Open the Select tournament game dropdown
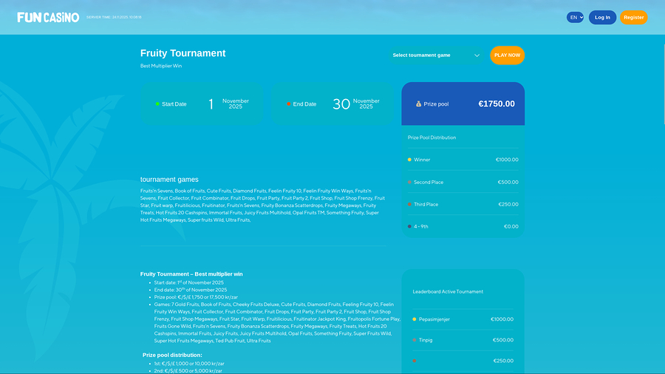Image resolution: width=665 pixels, height=374 pixels. click(435, 55)
